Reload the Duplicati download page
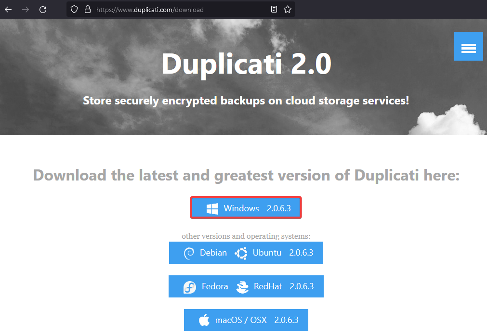Screen dimensions: 487x335 pos(43,10)
